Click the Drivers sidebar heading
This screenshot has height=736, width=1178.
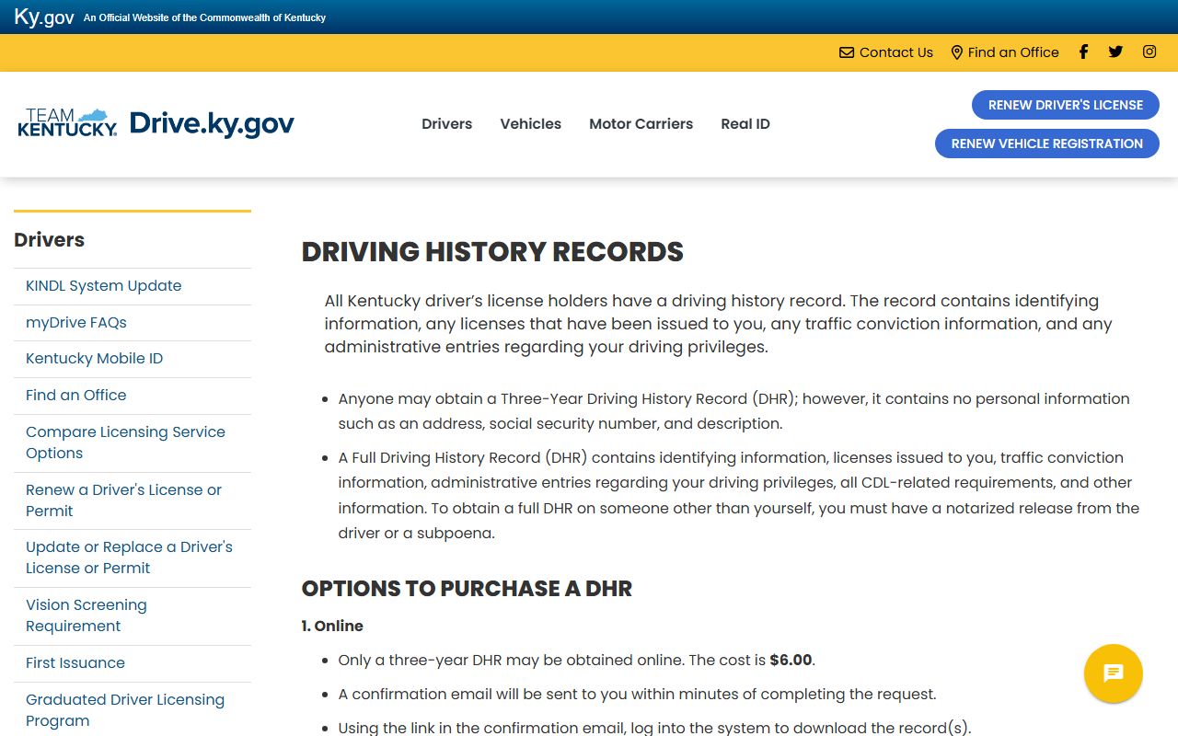[x=50, y=240]
